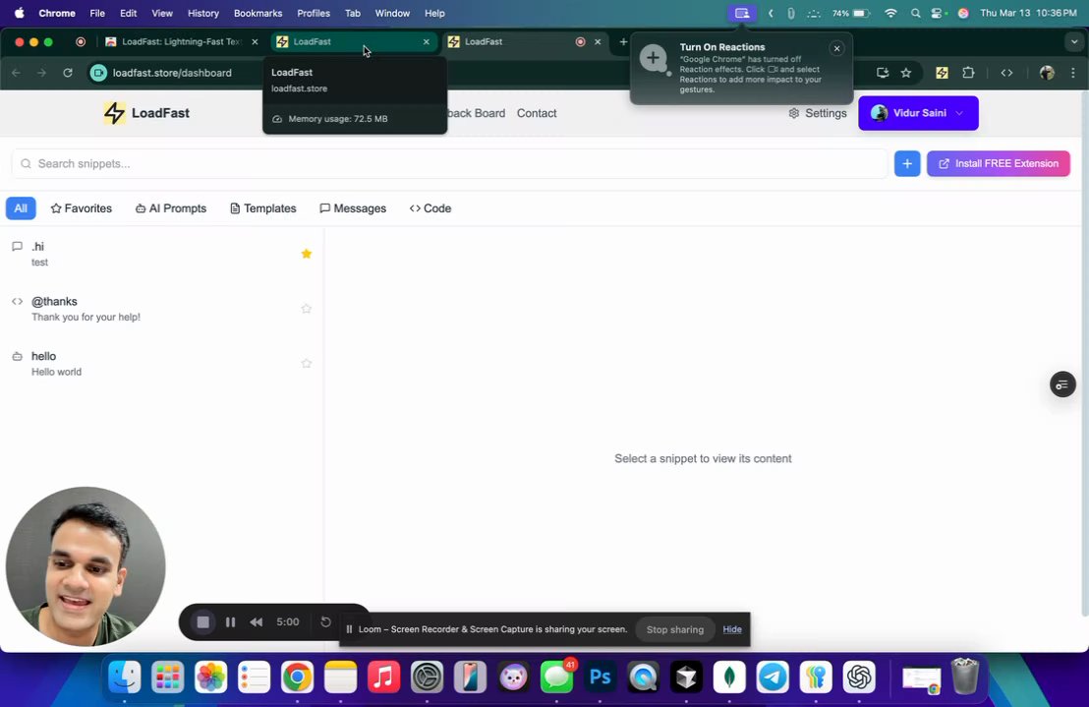Open Messages from the dock
Image resolution: width=1089 pixels, height=707 pixels.
557,678
